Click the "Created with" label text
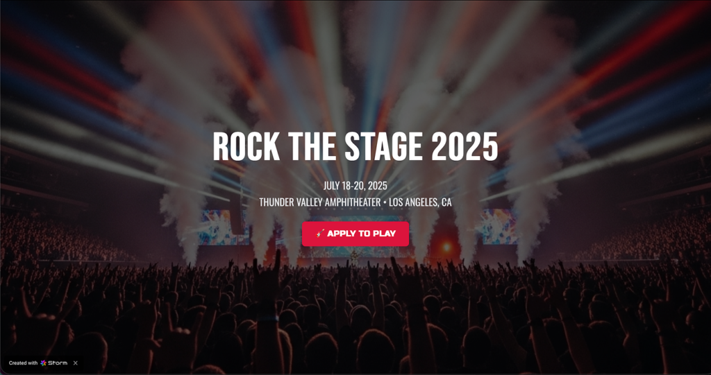Screen dimensions: 711x375 (x=23, y=363)
